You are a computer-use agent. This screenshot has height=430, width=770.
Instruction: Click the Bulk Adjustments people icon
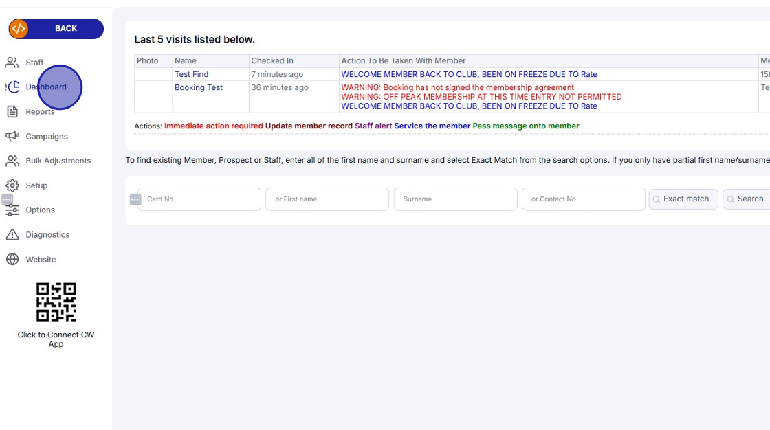tap(12, 161)
